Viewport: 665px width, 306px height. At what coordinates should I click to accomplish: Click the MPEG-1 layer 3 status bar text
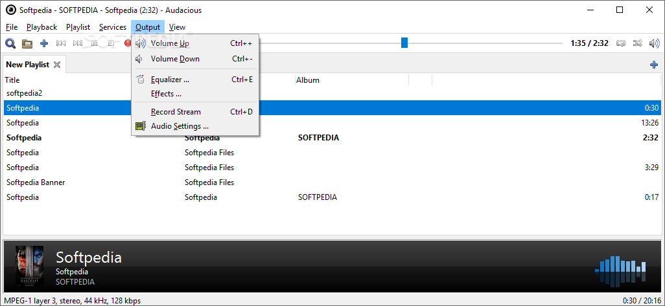(72, 301)
